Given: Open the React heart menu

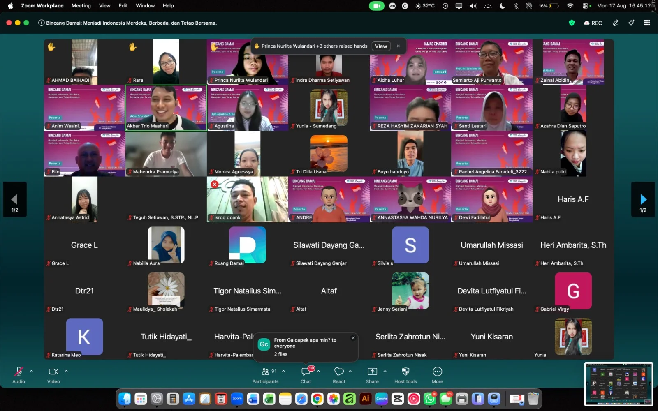Looking at the screenshot, I should pos(339,375).
